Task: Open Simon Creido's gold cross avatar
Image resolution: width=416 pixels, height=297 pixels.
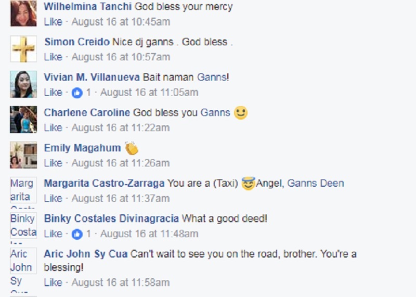Action: (x=23, y=49)
